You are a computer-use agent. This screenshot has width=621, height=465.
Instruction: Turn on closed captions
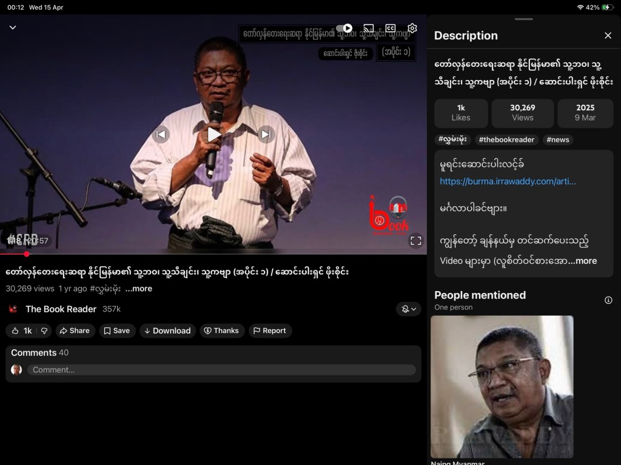tap(391, 28)
